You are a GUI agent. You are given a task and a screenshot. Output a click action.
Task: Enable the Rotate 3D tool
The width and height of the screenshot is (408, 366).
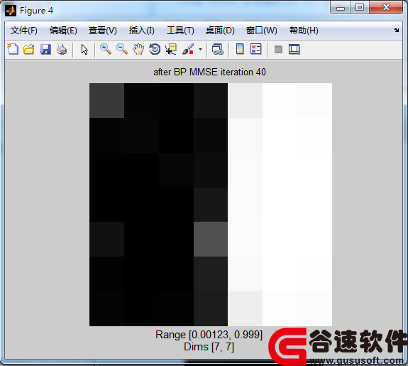pyautogui.click(x=155, y=49)
